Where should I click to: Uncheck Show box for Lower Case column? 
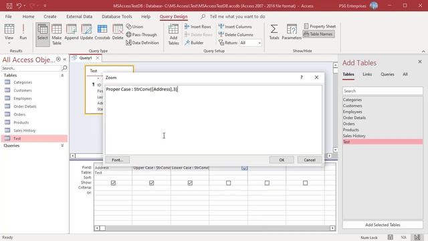(x=190, y=183)
